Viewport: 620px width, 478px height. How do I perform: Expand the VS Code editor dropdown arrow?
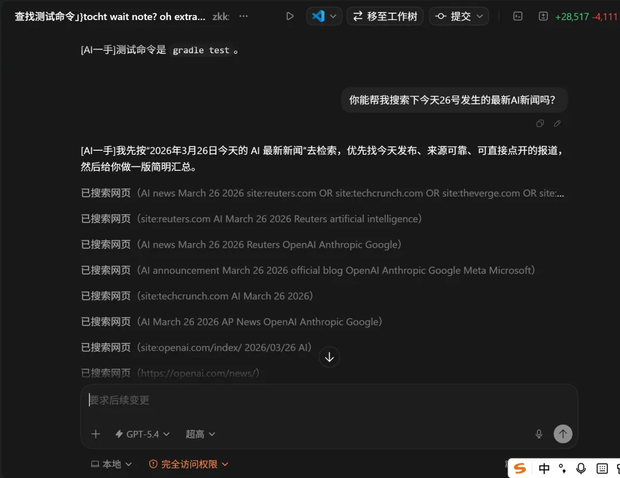[x=333, y=16]
